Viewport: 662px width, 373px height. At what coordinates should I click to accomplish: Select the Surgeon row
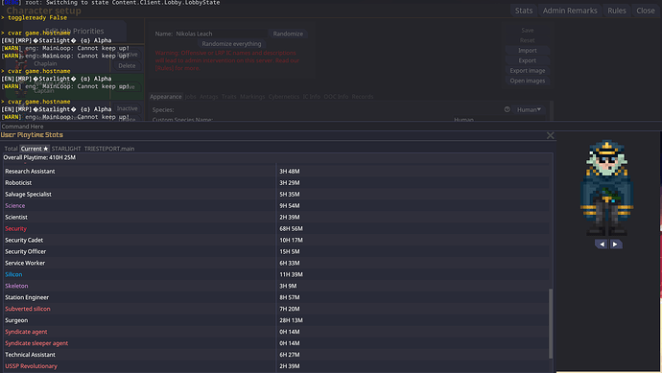[x=276, y=320]
